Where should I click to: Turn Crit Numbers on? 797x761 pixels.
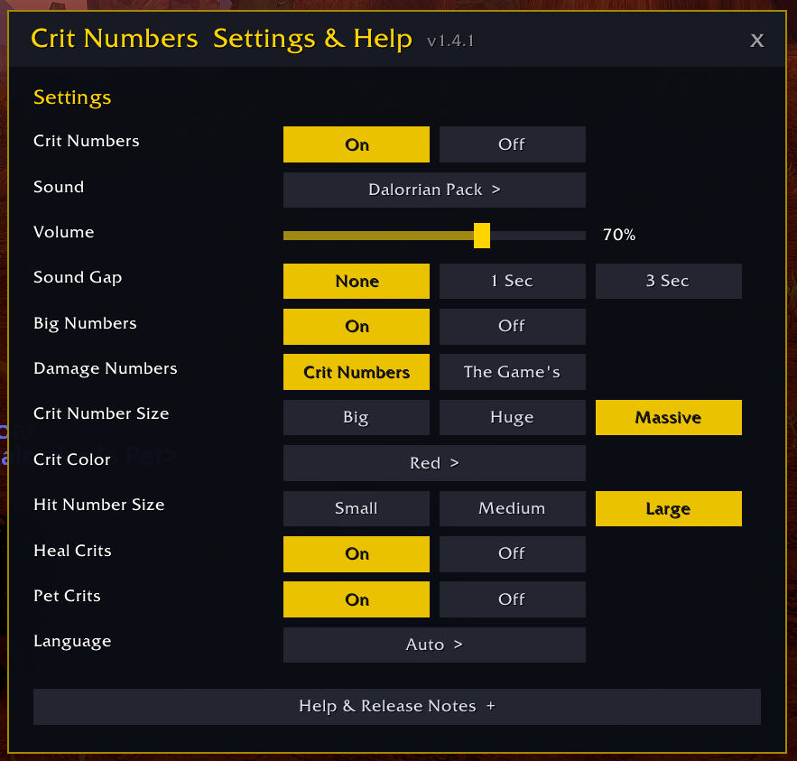point(357,144)
